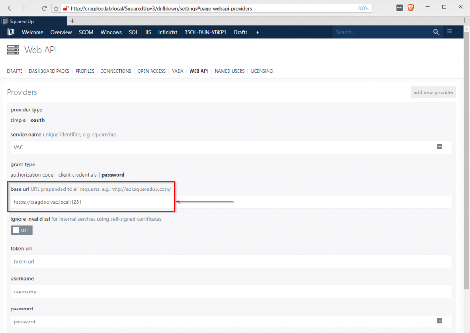Switch to the DASHBOARD PACKS tab
The height and width of the screenshot is (333, 470).
coord(49,71)
